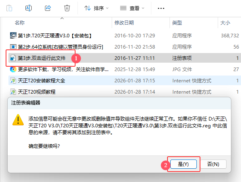
Task: Click 否(N) to cancel registry import
Action: (213, 164)
